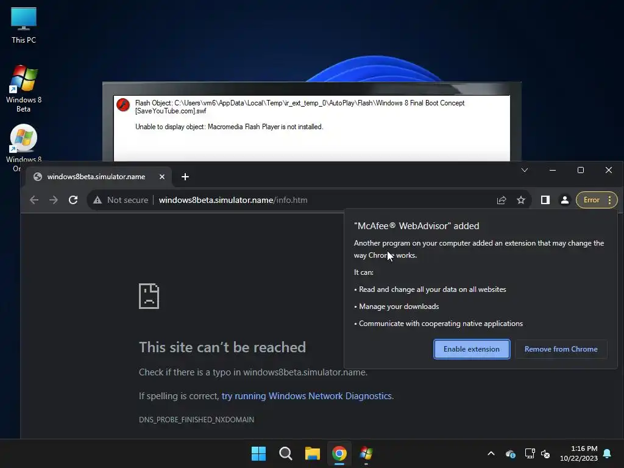Open notifications bell icon
Screen dimensions: 624x468
click(608, 453)
